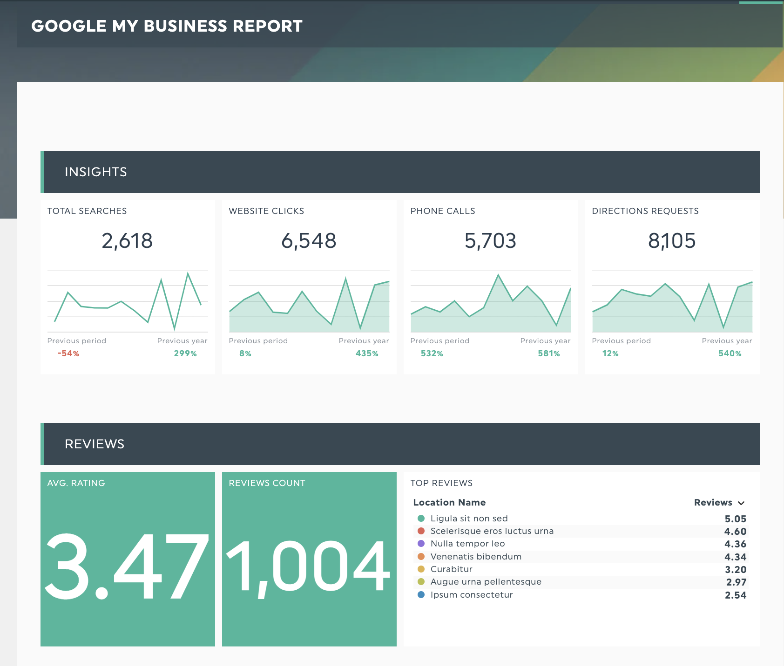
Task: Click the Reviews column sort chevron
Action: (x=741, y=503)
